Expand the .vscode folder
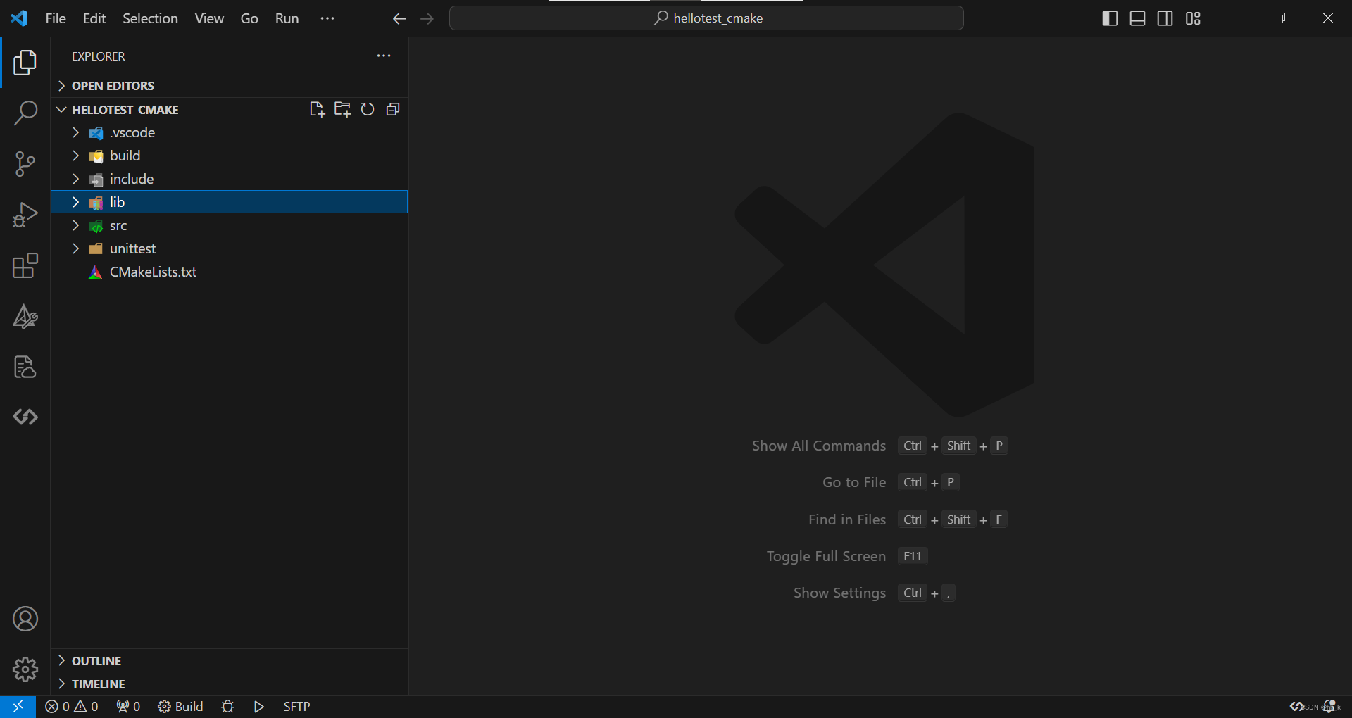This screenshot has width=1352, height=718. tap(230, 132)
